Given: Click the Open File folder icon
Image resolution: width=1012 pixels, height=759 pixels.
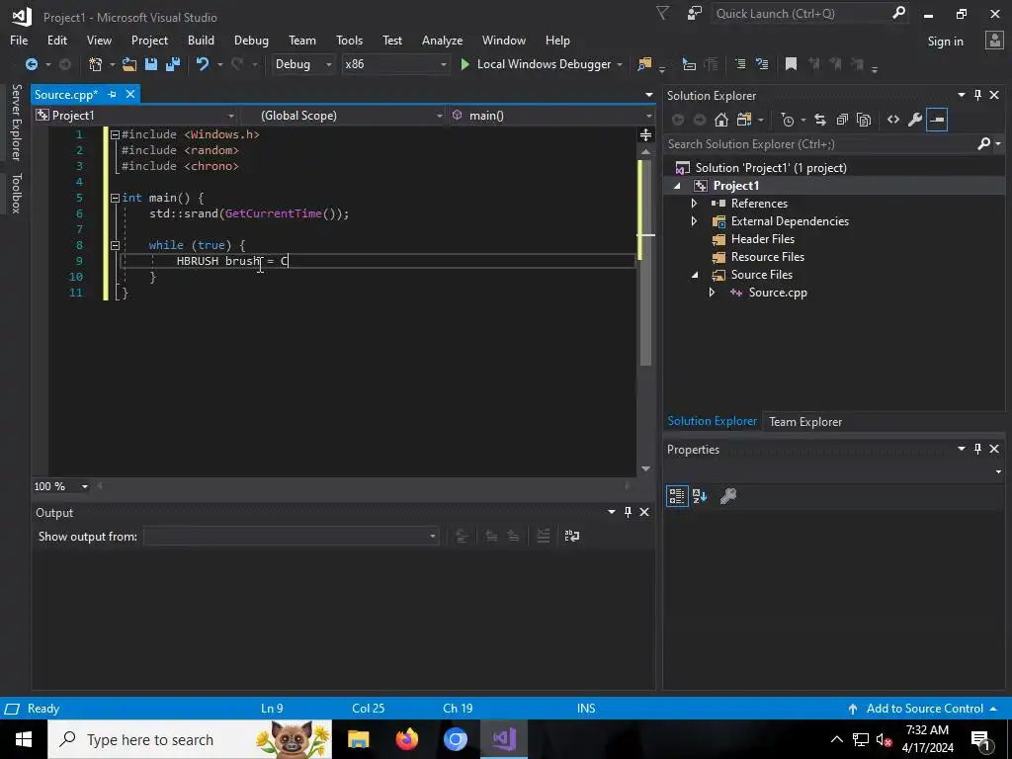Looking at the screenshot, I should (x=129, y=64).
